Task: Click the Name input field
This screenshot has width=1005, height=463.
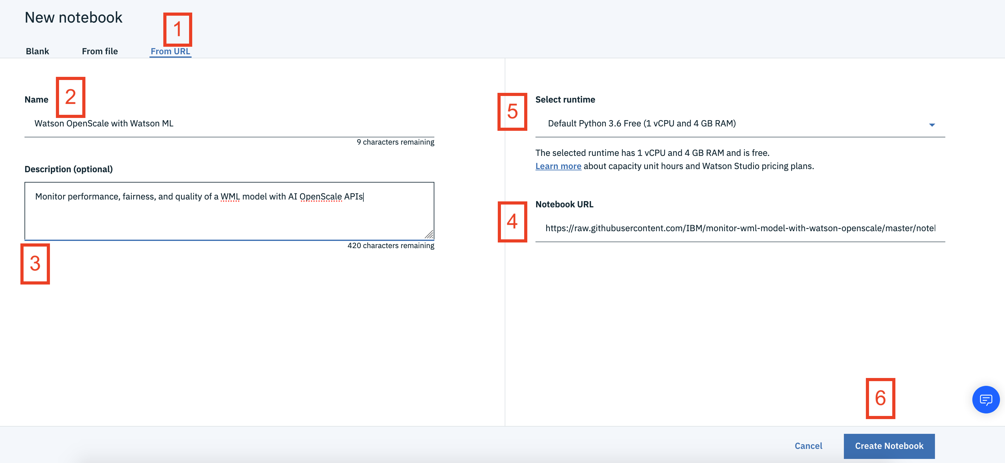Action: click(229, 124)
